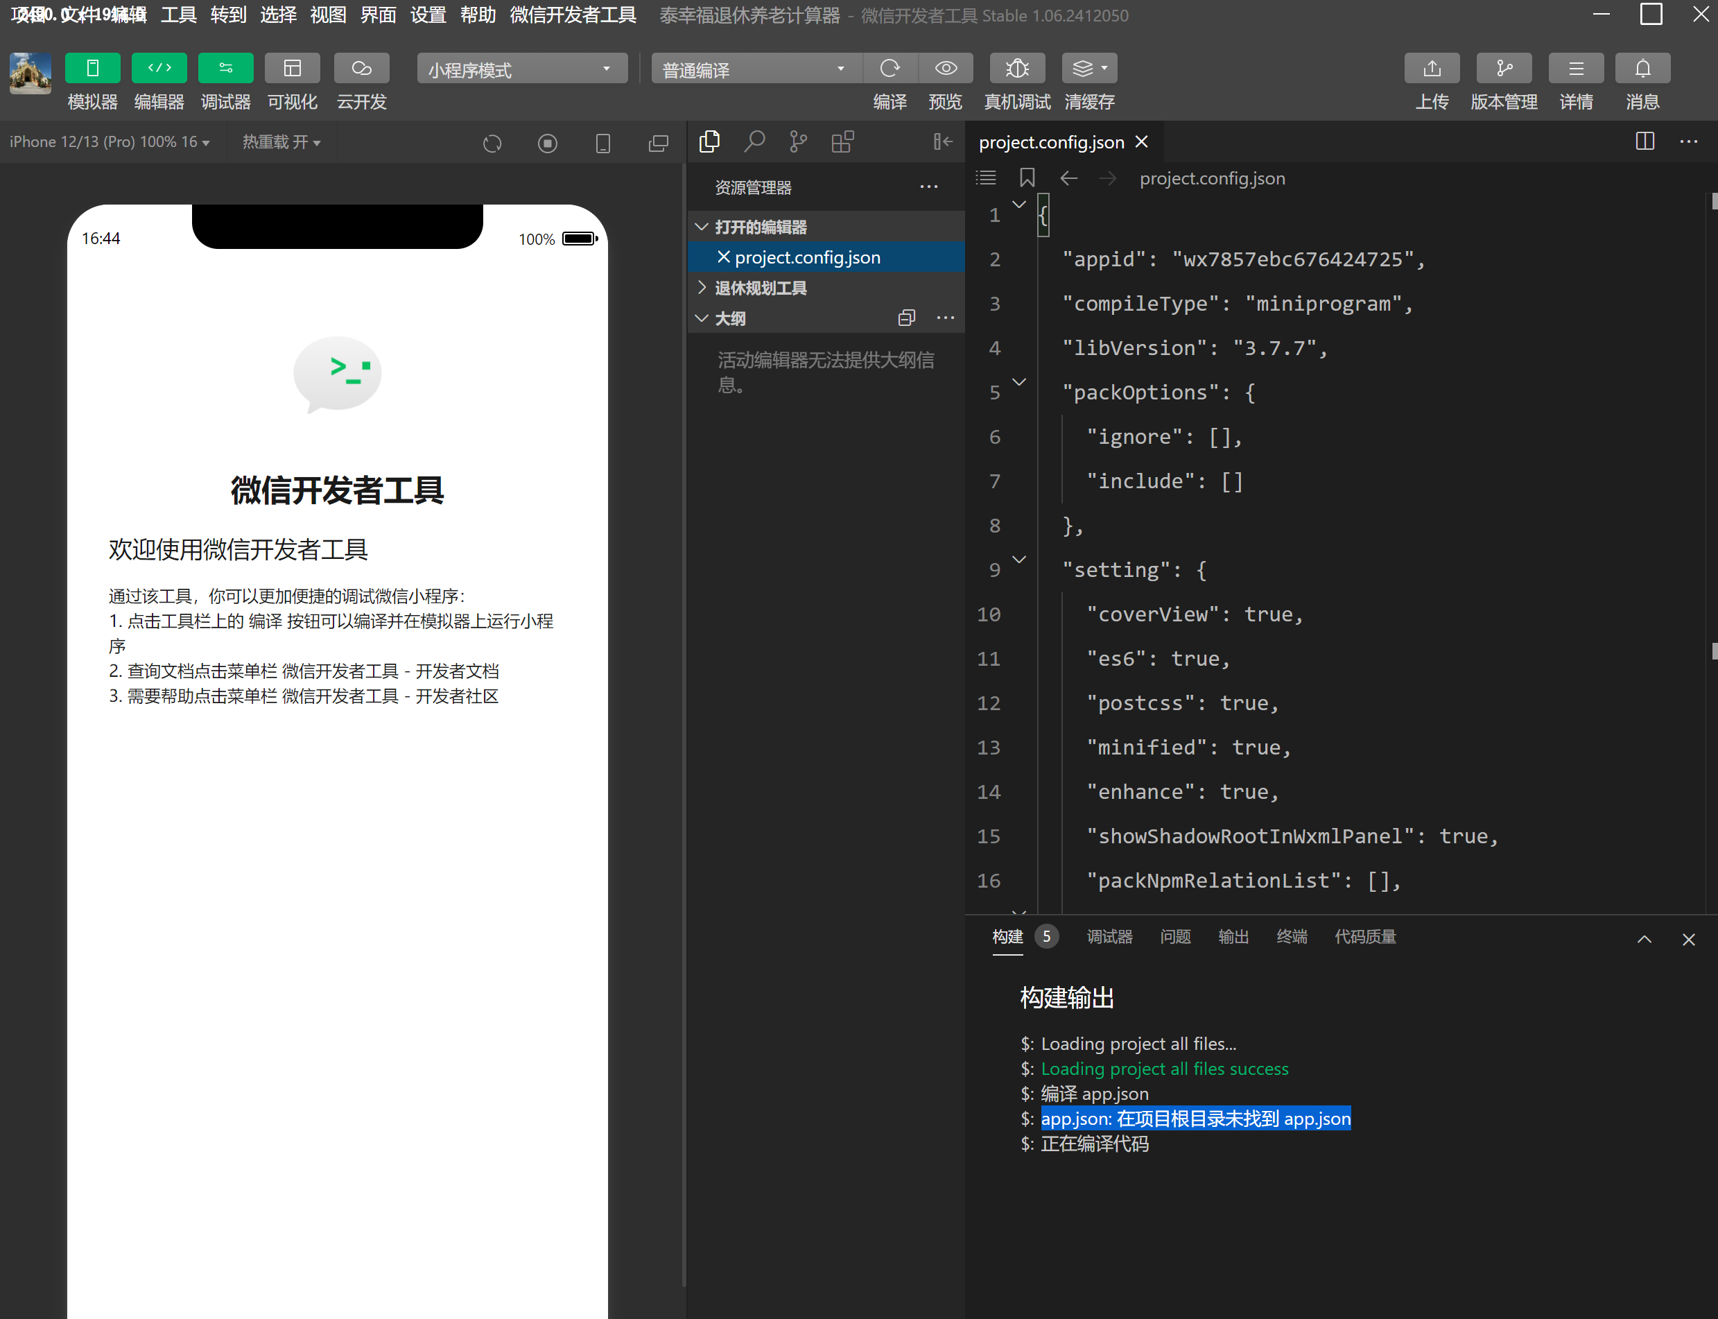
Task: Switch to the 输出 panel tab
Action: 1234,937
